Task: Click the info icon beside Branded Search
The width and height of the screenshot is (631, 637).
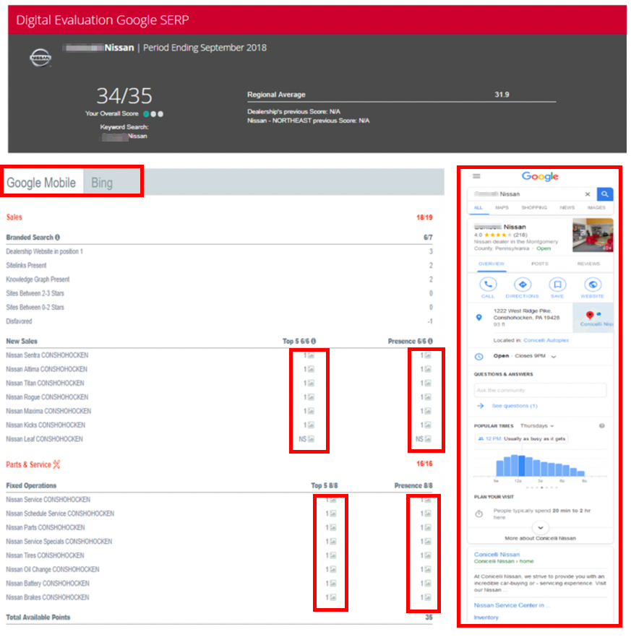Action: click(x=57, y=237)
